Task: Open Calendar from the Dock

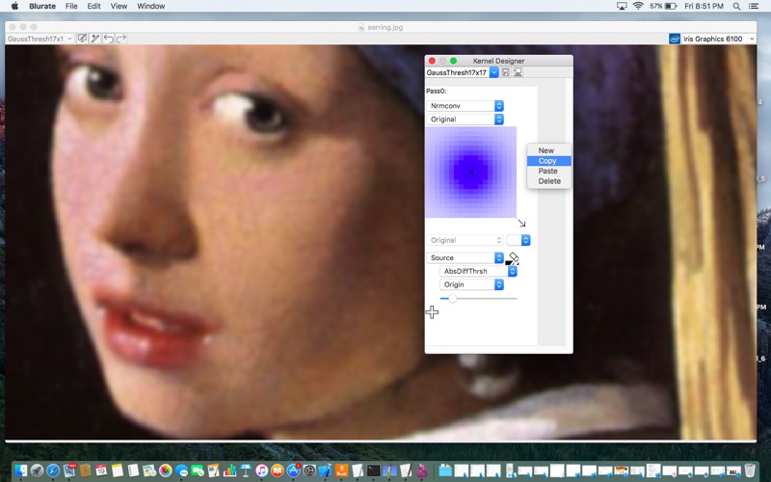Action: tap(101, 470)
